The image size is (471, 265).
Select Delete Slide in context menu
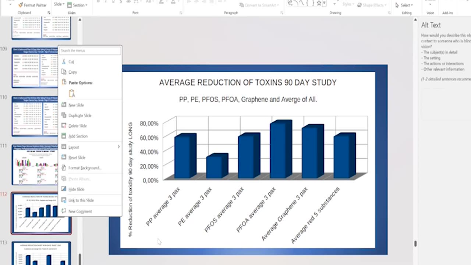(x=90, y=126)
